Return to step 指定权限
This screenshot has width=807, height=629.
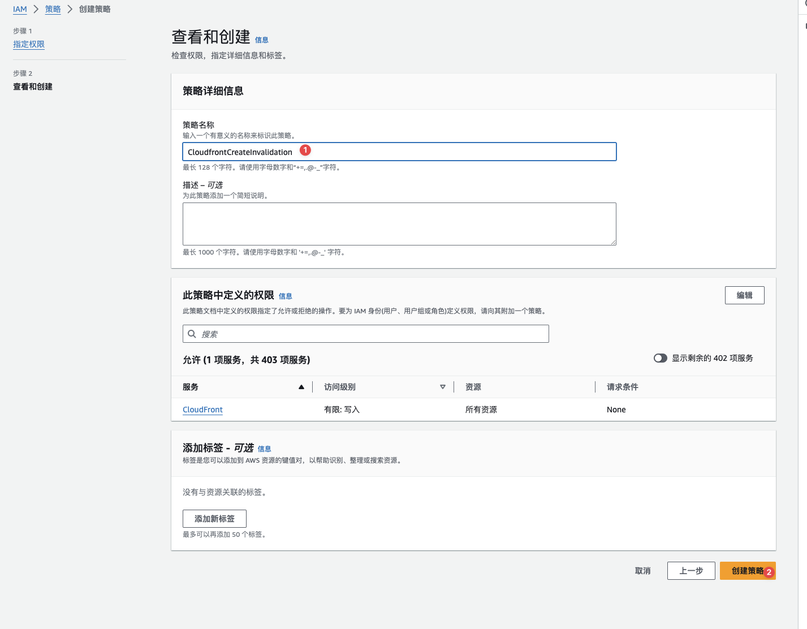point(29,44)
